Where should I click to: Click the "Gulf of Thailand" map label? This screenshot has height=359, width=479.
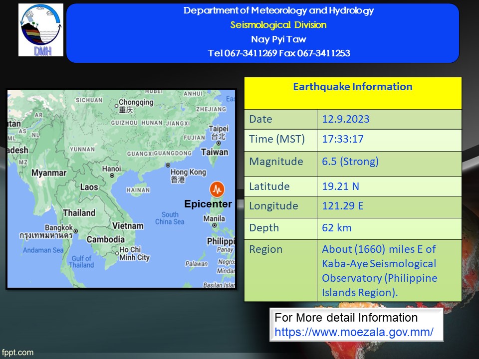click(81, 262)
